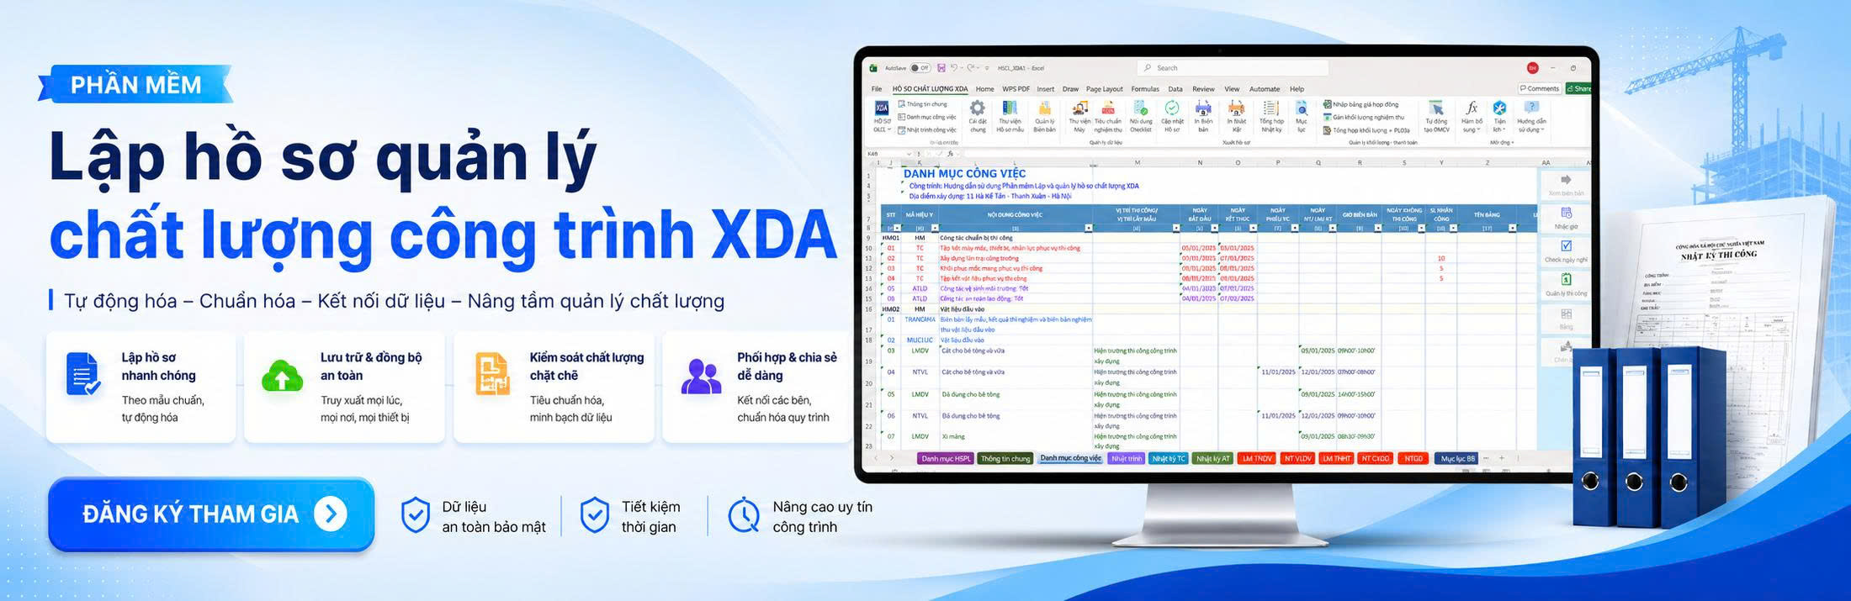This screenshot has width=1851, height=601.
Task: Click Nhật trình công việc ribbon command
Action: (x=927, y=129)
